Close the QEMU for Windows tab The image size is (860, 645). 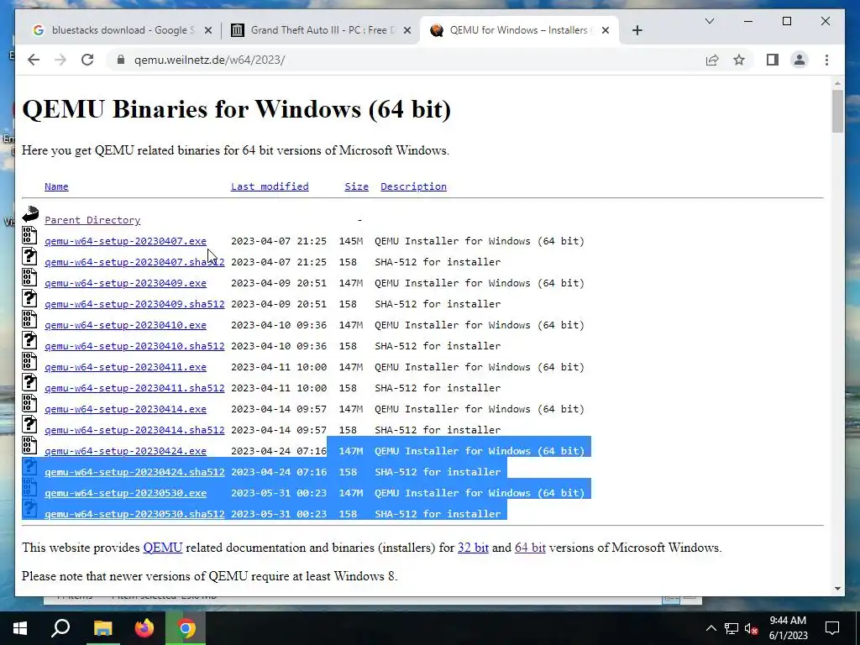(606, 30)
